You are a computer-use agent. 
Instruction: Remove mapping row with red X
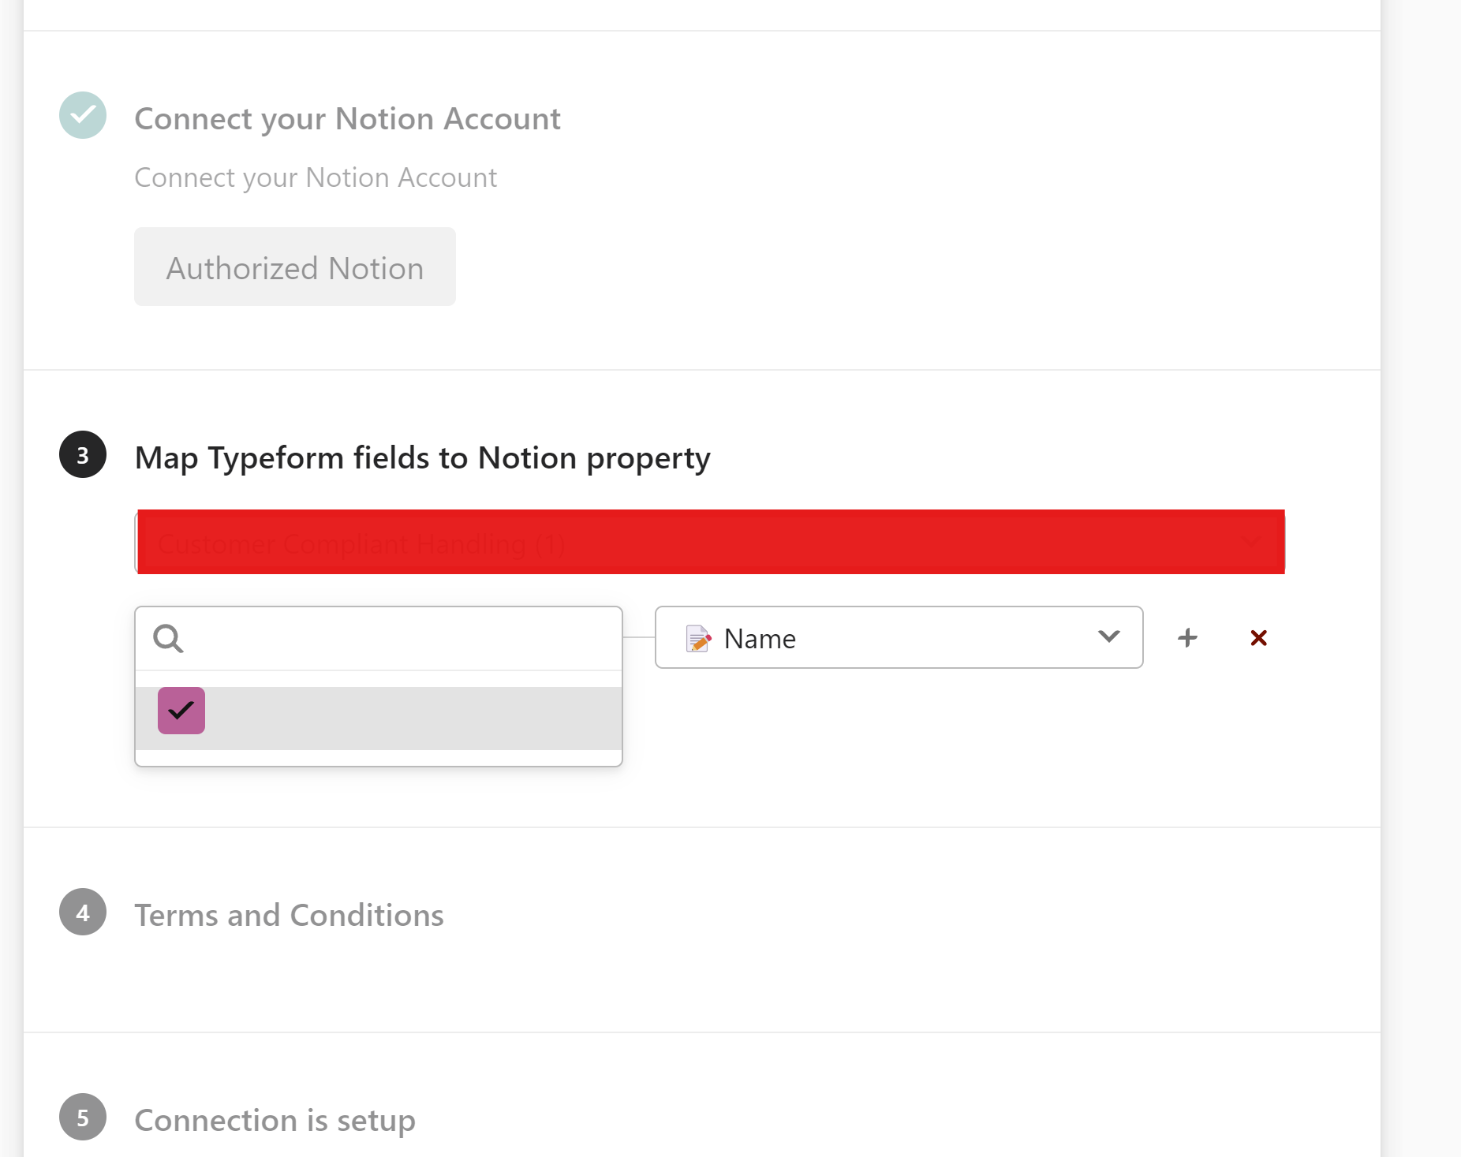1258,637
